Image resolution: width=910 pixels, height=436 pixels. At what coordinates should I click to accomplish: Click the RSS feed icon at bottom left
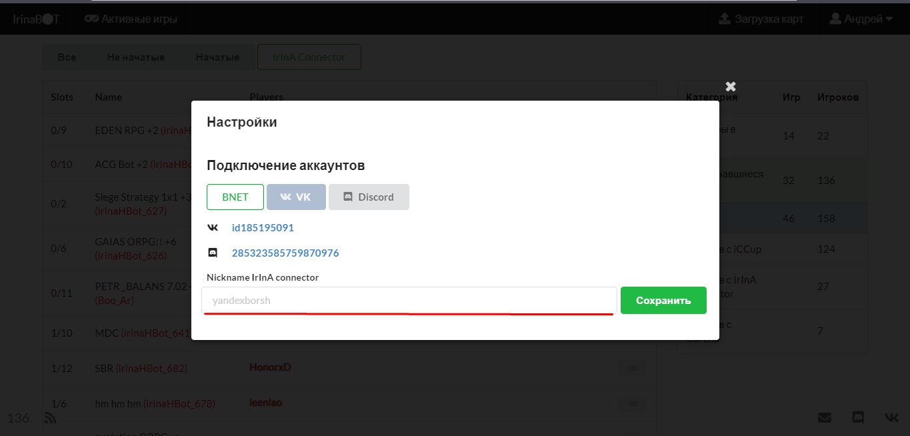click(50, 418)
